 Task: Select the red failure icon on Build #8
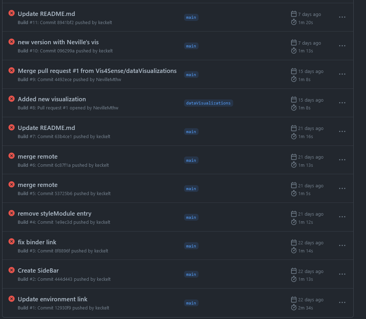point(11,98)
